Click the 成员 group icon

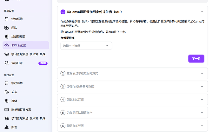tap(7, 92)
